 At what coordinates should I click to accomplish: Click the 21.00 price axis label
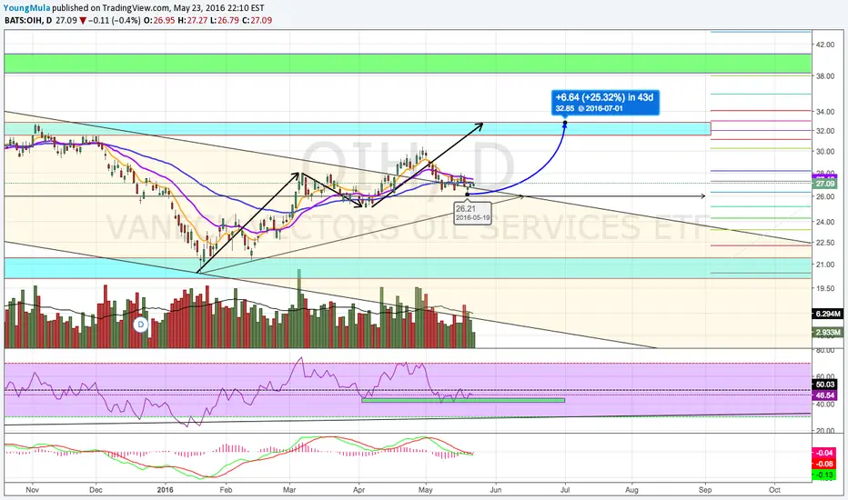pos(825,265)
